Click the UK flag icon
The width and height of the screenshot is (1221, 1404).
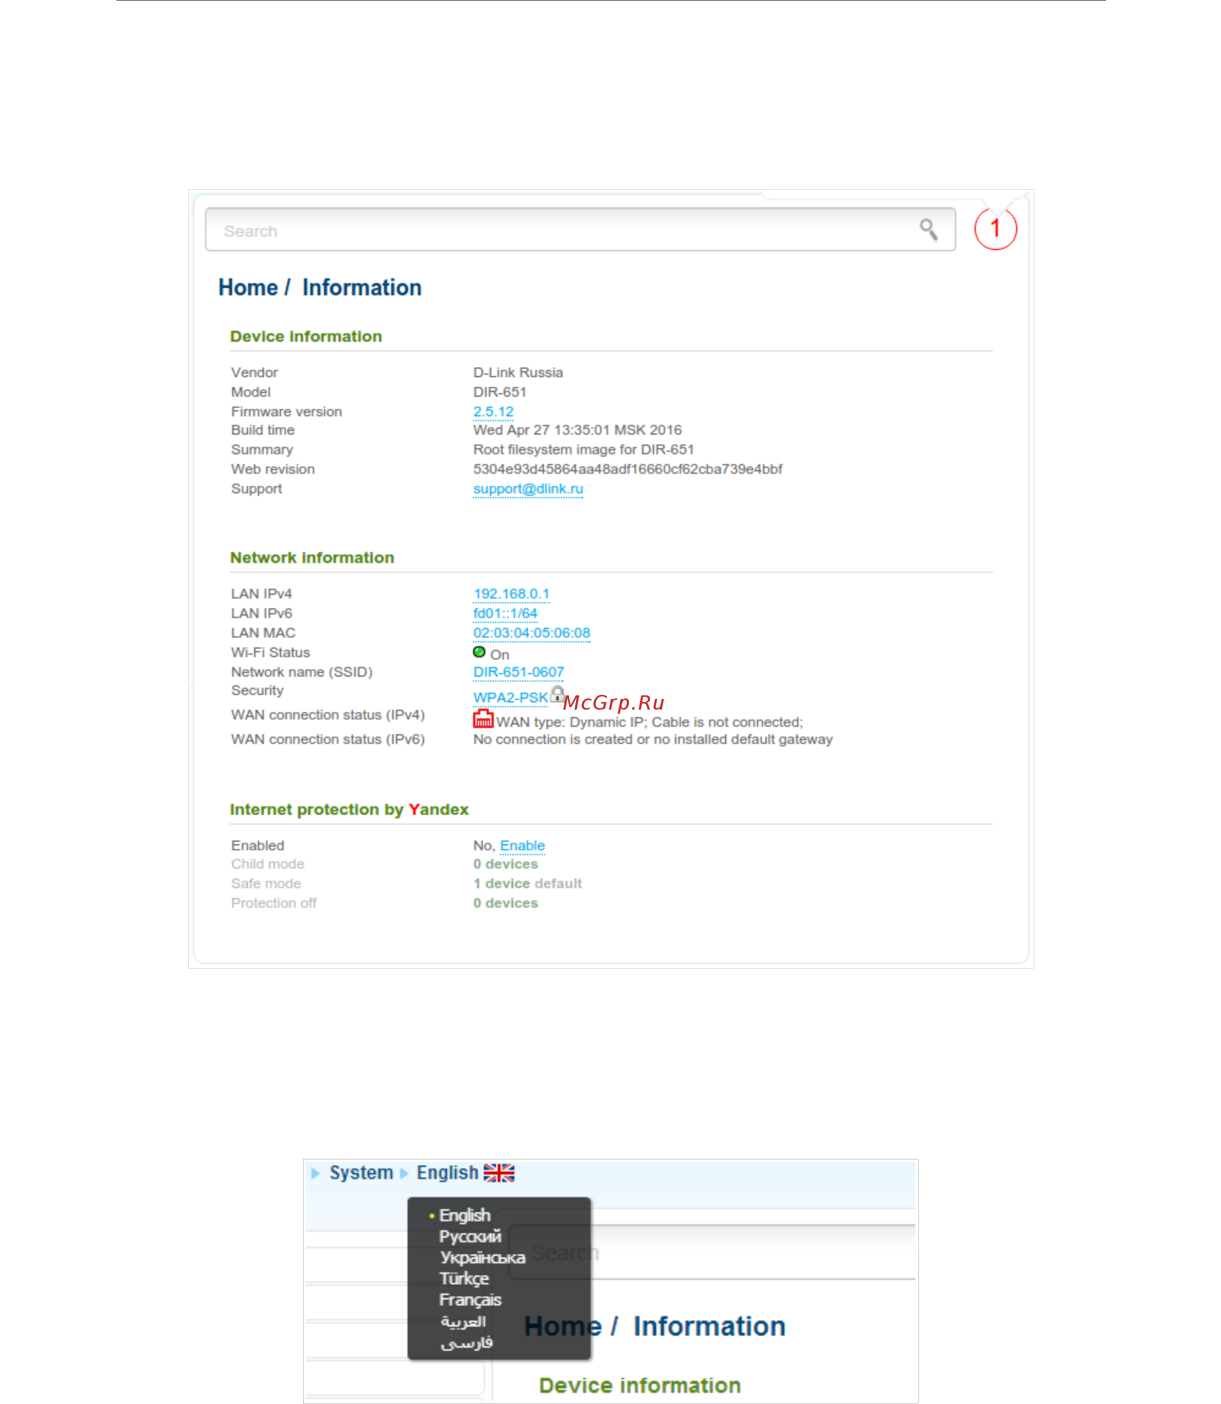[x=499, y=1173]
